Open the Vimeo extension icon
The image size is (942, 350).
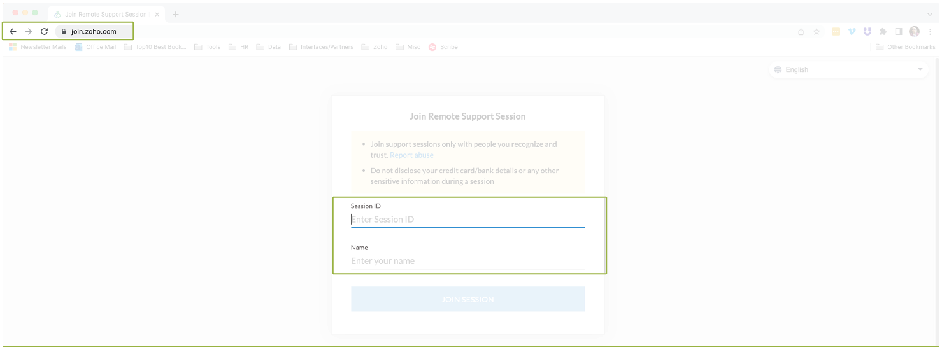click(852, 32)
